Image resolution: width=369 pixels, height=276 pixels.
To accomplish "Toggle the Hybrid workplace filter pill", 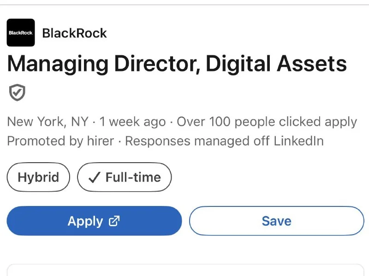I will tap(38, 177).
